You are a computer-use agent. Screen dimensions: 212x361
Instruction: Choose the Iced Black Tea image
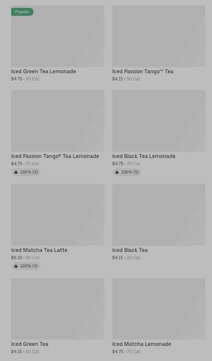pos(159,215)
